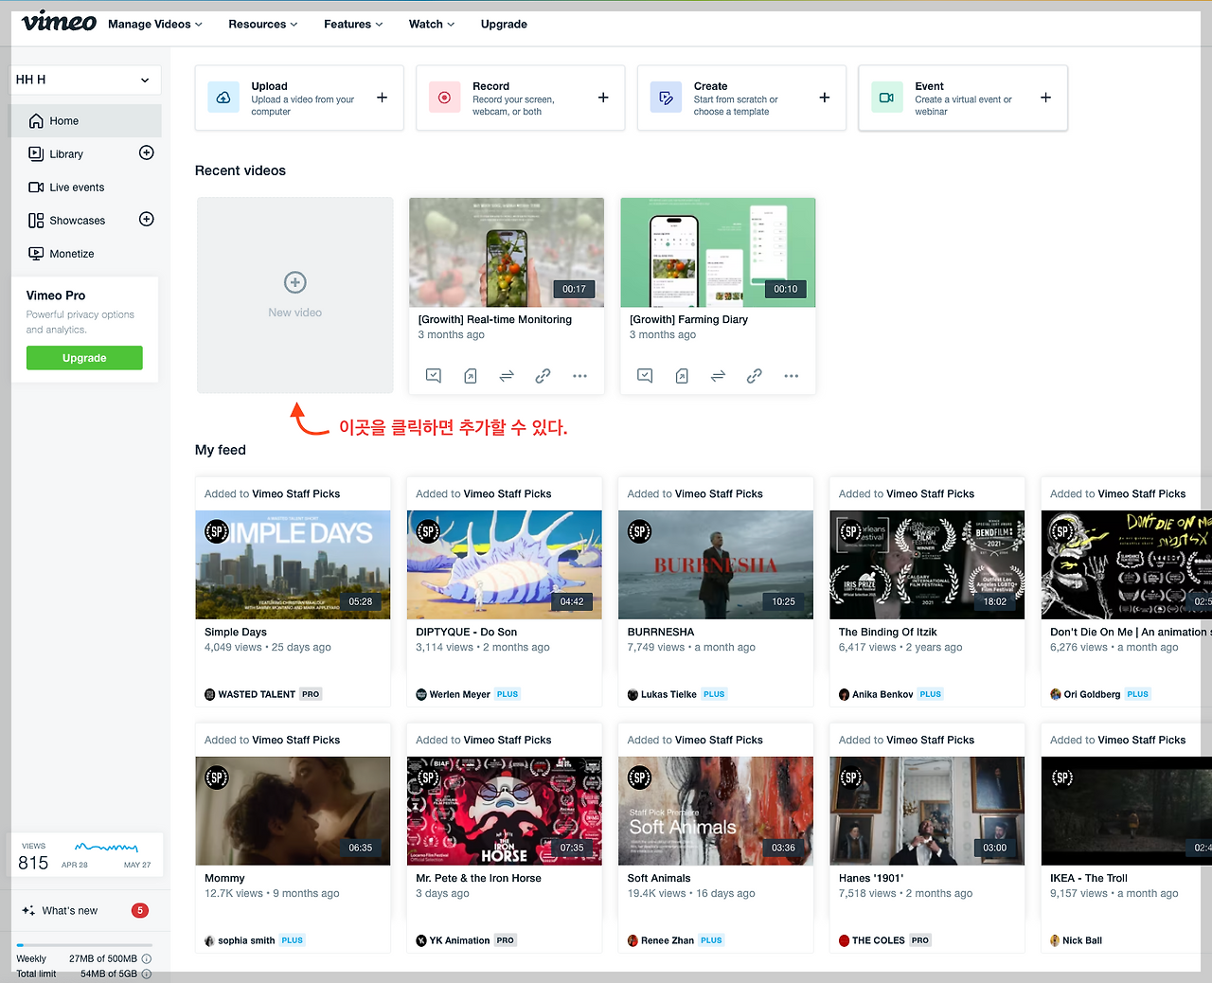This screenshot has height=983, width=1212.
Task: Click the Hanes '1901' video title
Action: click(871, 879)
